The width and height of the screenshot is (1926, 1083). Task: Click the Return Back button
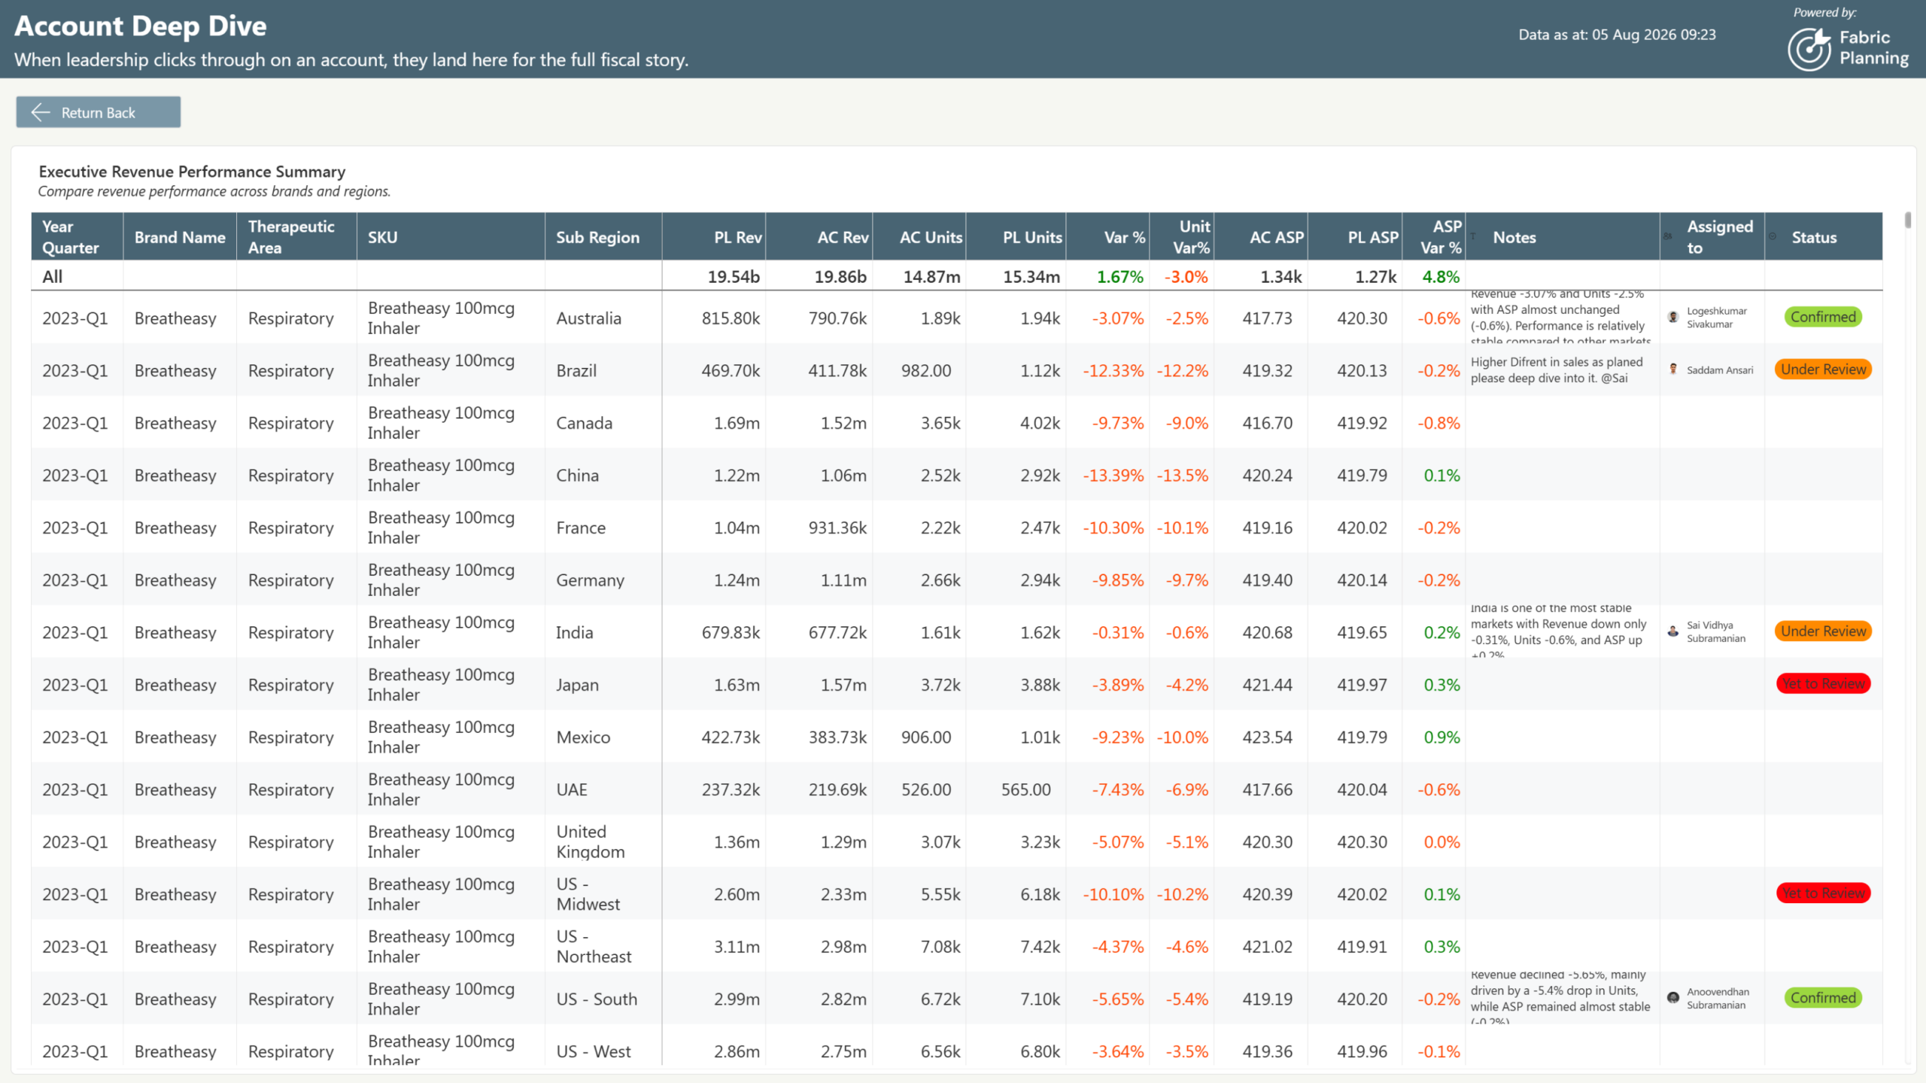(99, 112)
